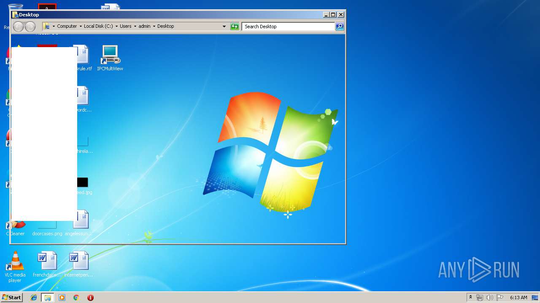
Task: Select the doorcases.png file
Action: (47, 229)
